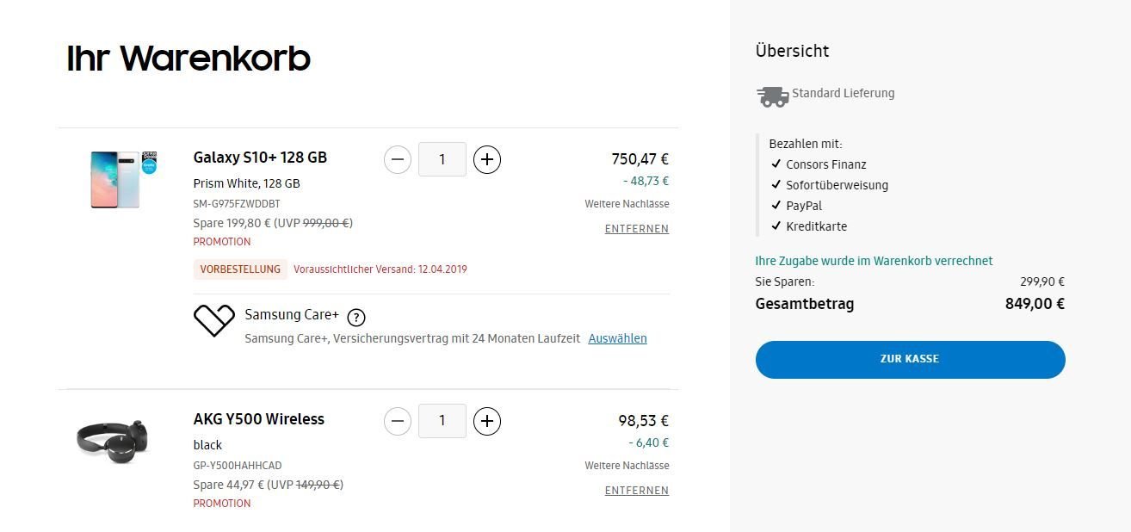Decrease Galaxy S10+ quantity with minus icon

[397, 159]
